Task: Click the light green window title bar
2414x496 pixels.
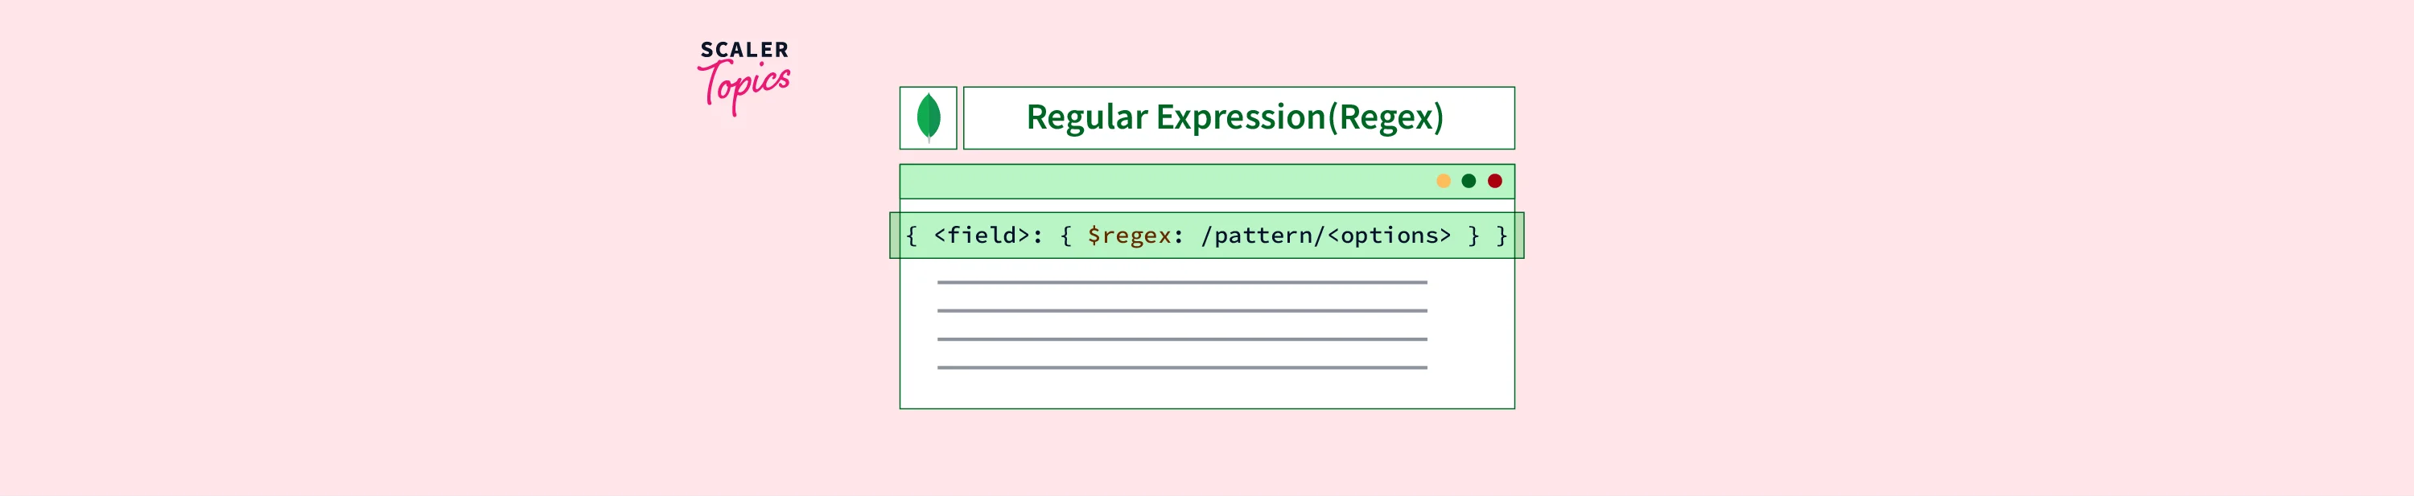Action: (1162, 182)
